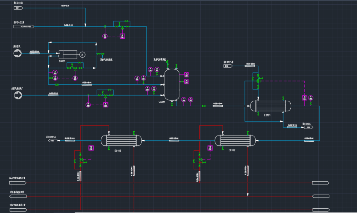Select the hatched pipe tag between E0103 and E0102

(174, 140)
